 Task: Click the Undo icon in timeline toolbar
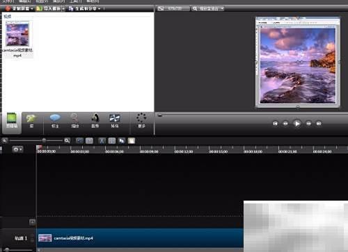pyautogui.click(x=79, y=141)
